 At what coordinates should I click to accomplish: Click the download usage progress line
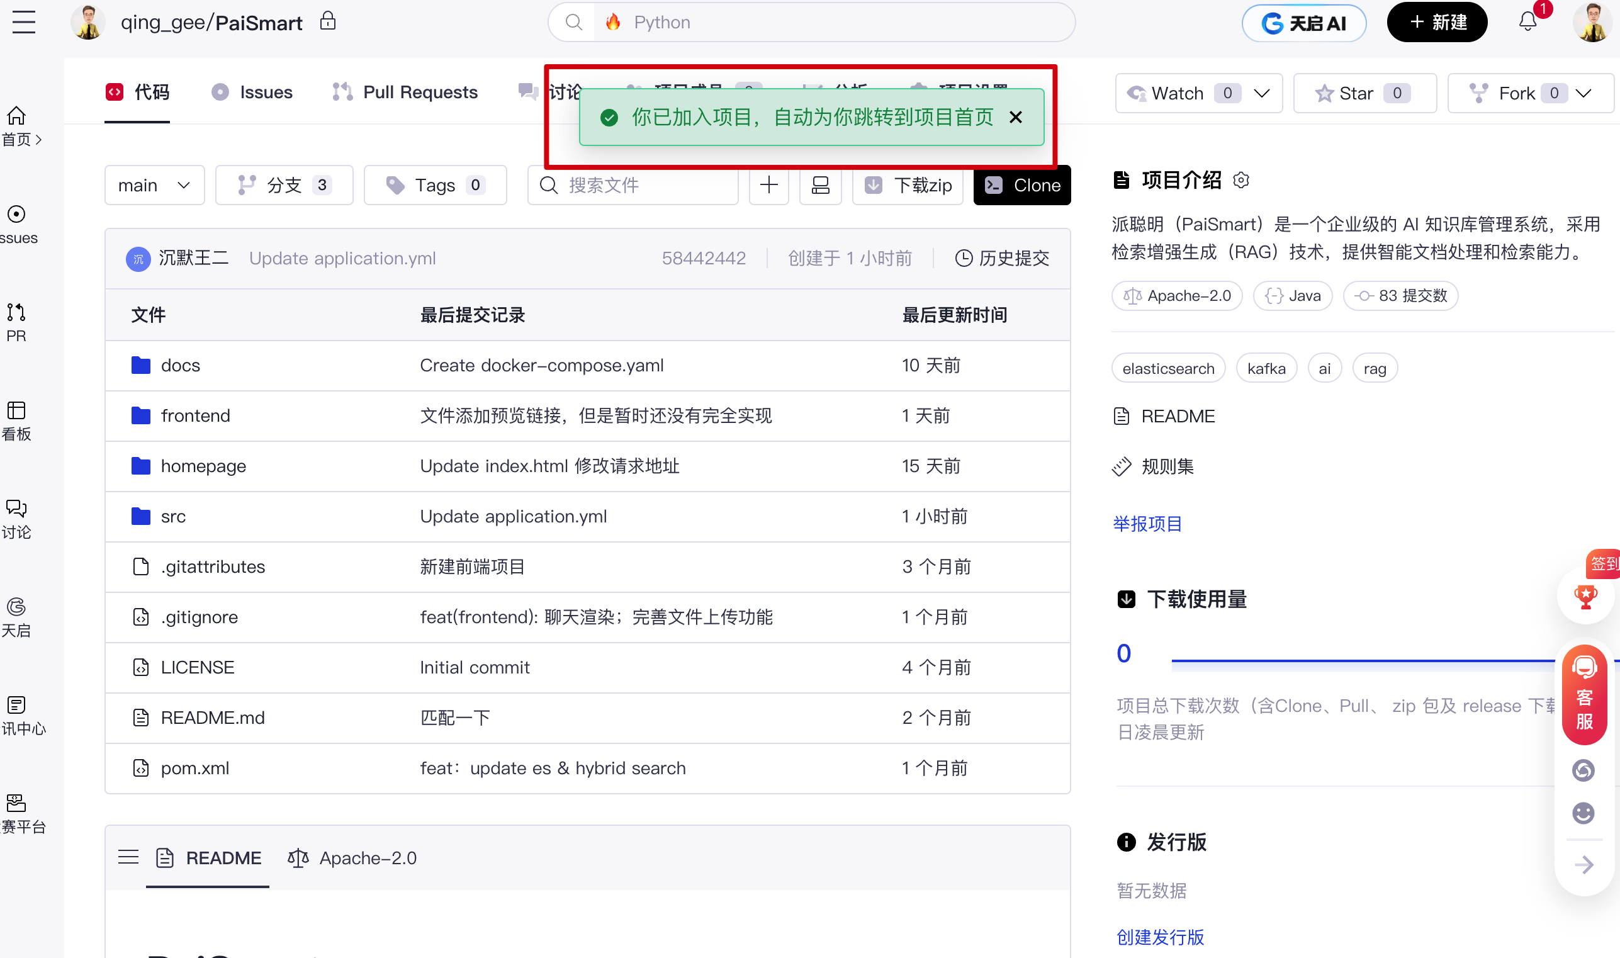click(1362, 660)
